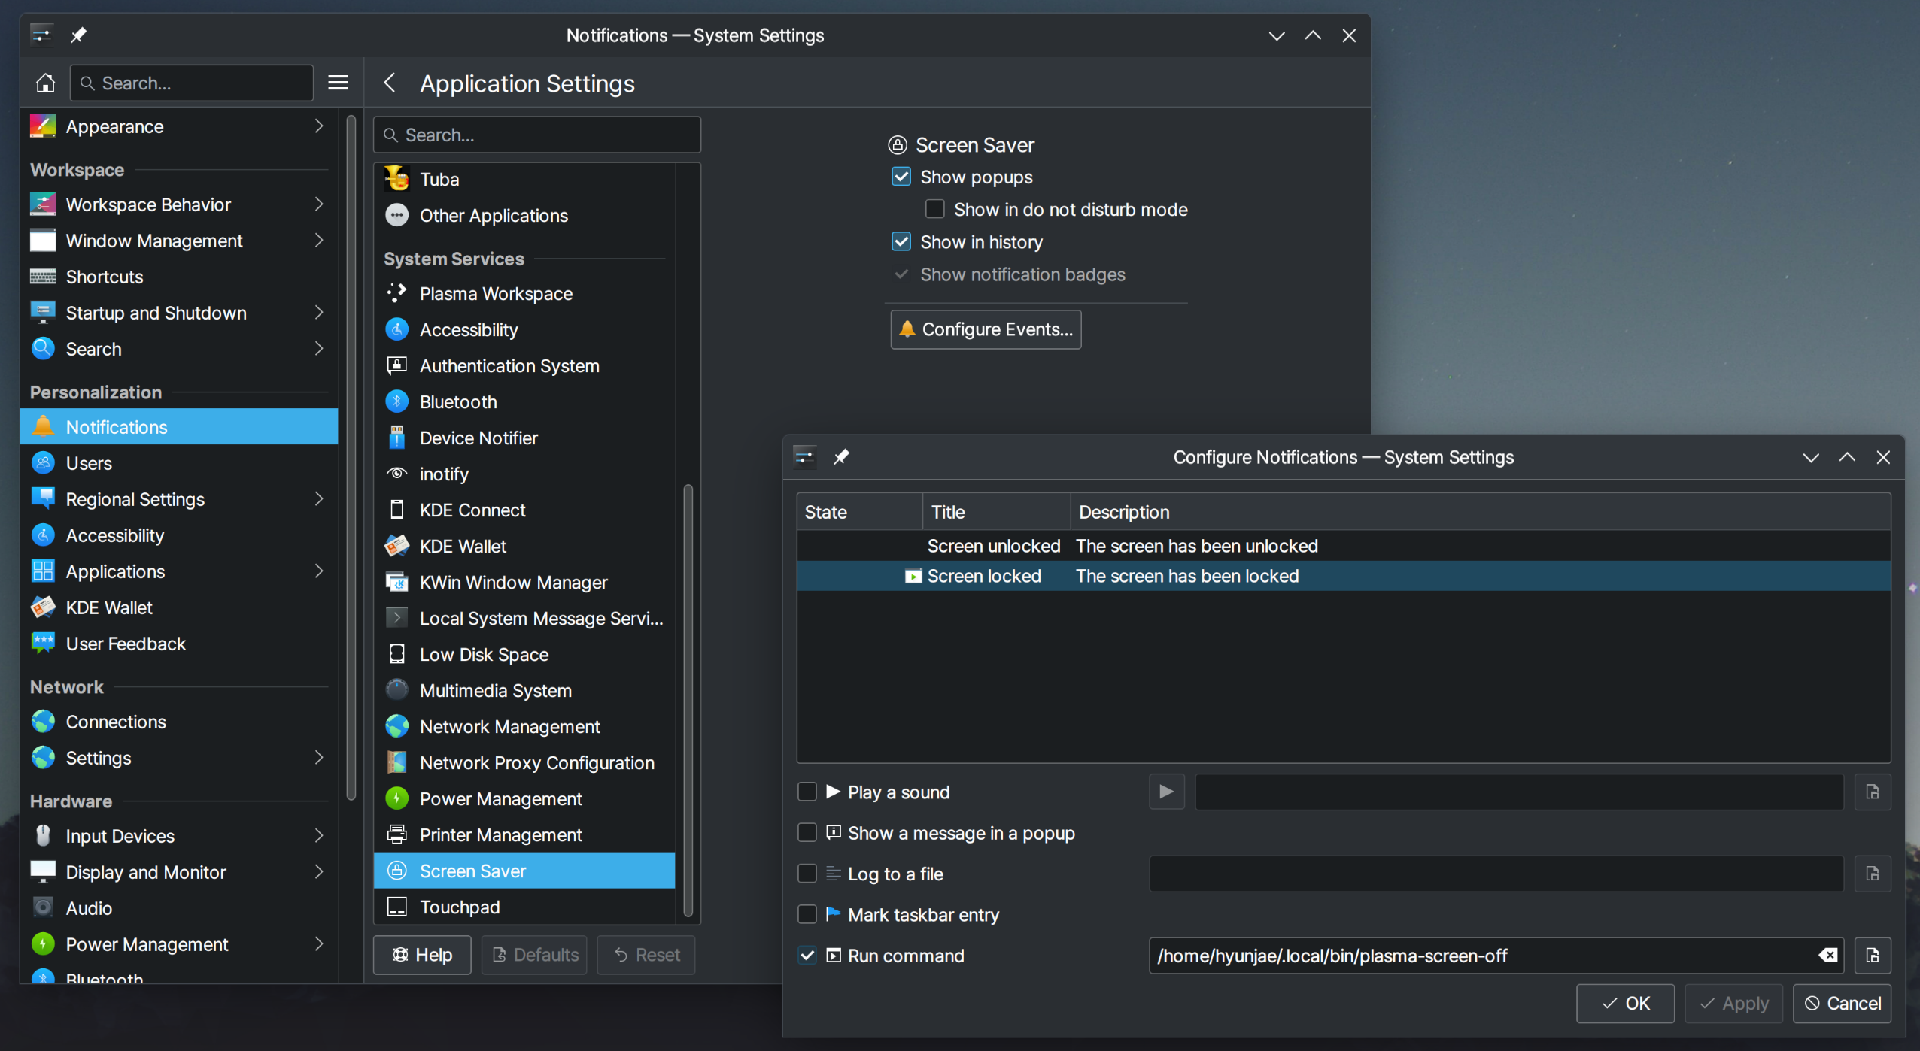Enable Show a message in a popup
The image size is (1920, 1051).
point(807,832)
